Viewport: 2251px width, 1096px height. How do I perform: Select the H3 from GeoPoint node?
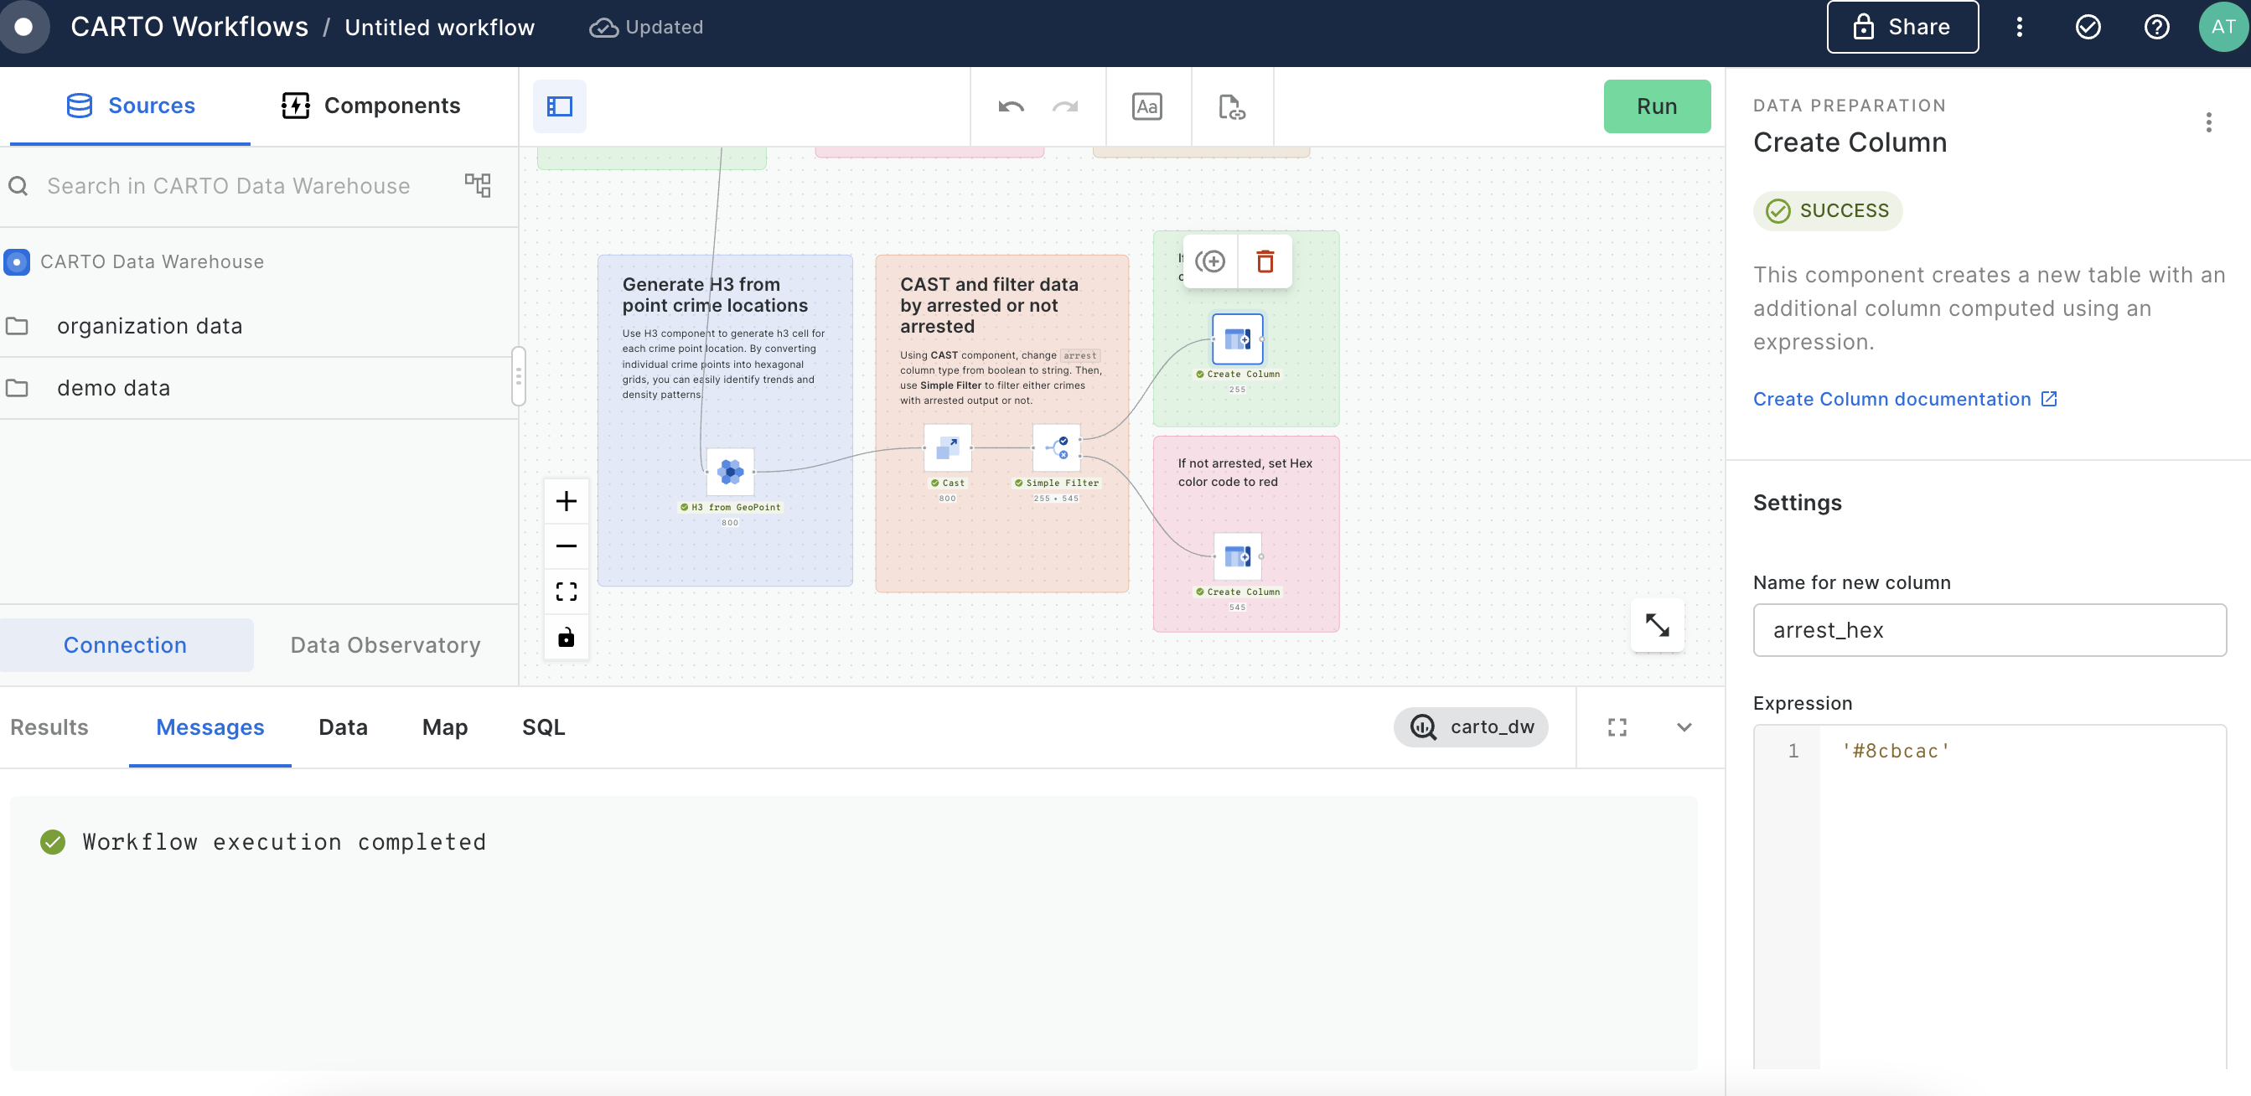pos(730,472)
